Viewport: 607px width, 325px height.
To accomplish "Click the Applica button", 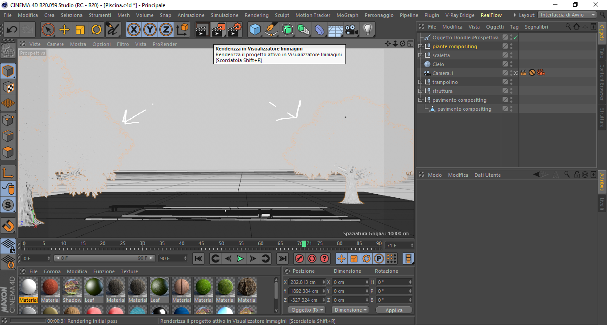I will click(x=394, y=310).
